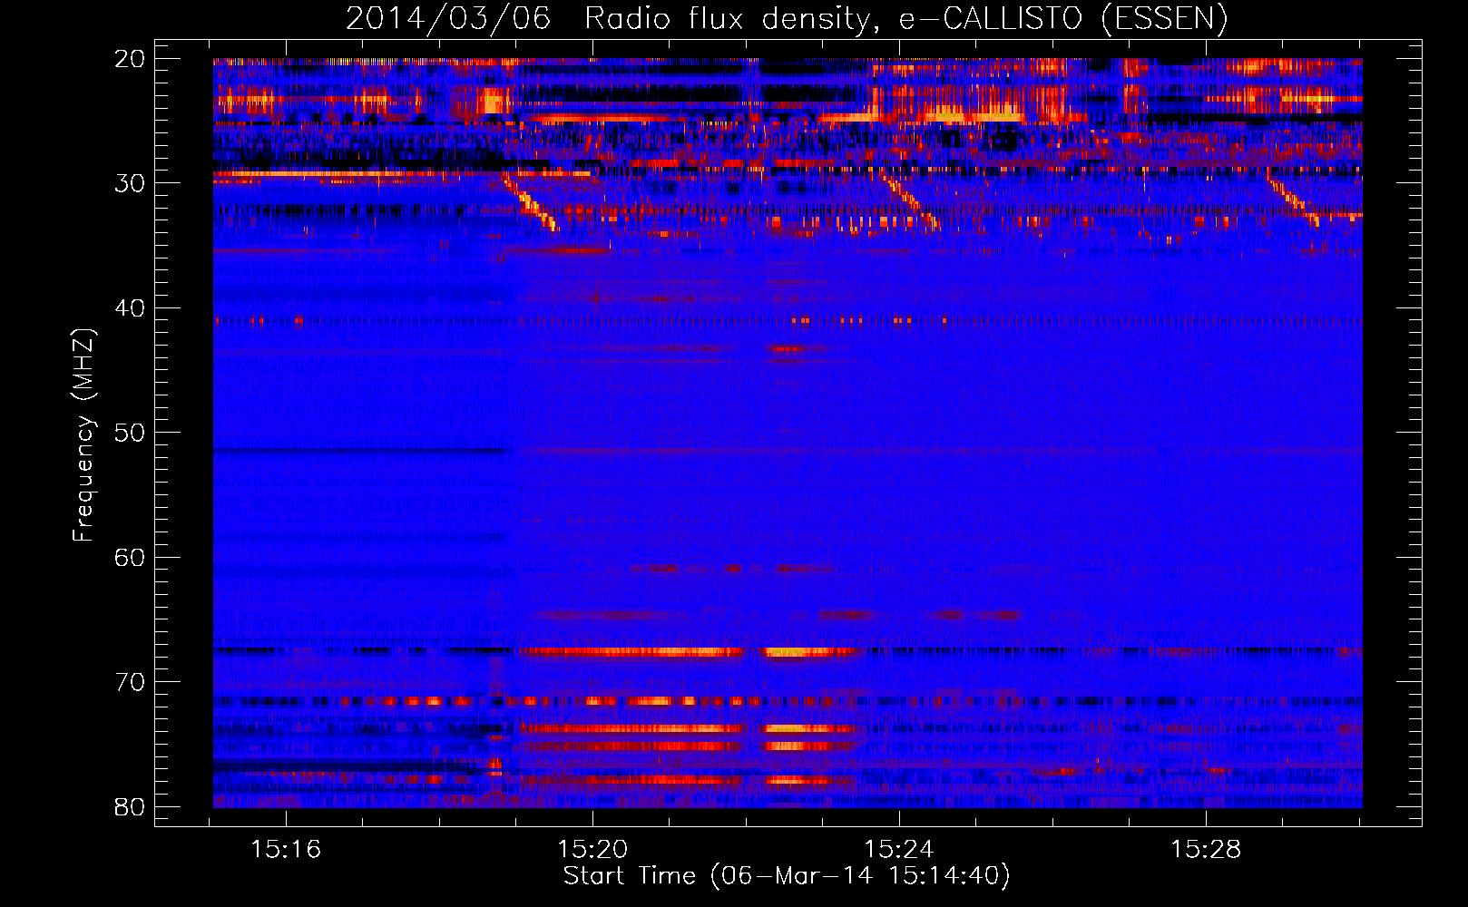
Task: Click the Start Time axis label
Action: click(787, 876)
